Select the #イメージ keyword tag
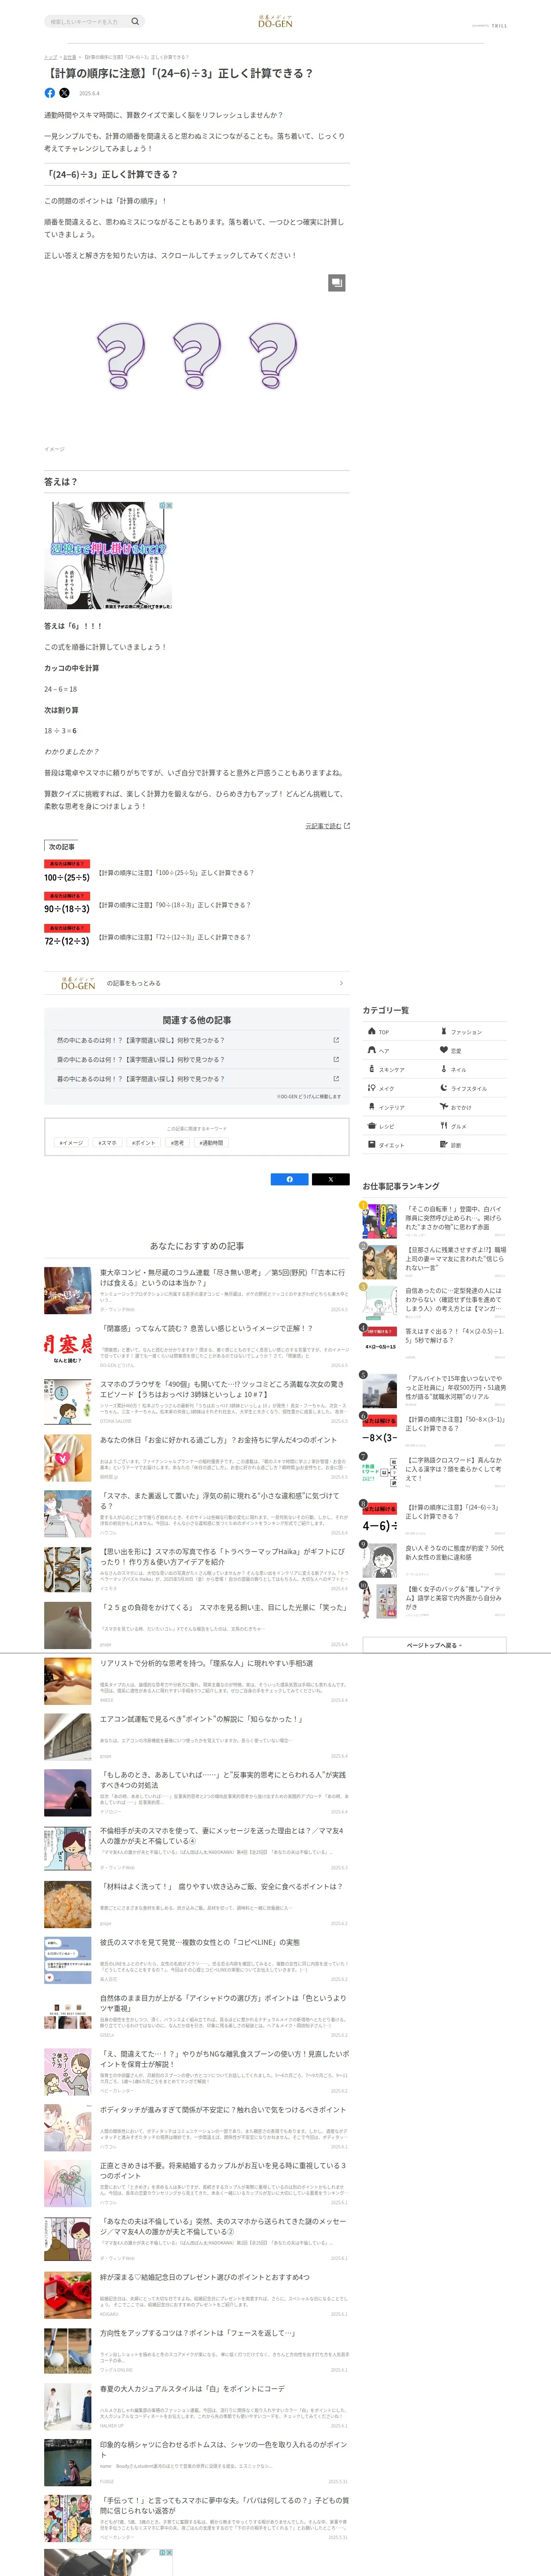The width and height of the screenshot is (551, 2576). pyautogui.click(x=71, y=1142)
